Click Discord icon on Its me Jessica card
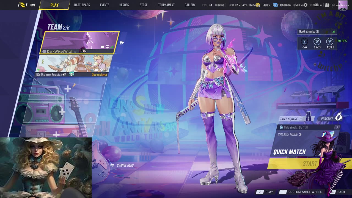Viewport: 352px width, 198px height. 97,70
